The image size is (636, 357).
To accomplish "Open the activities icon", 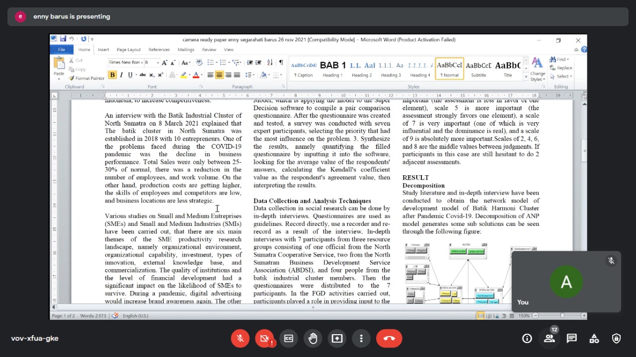I will point(594,339).
